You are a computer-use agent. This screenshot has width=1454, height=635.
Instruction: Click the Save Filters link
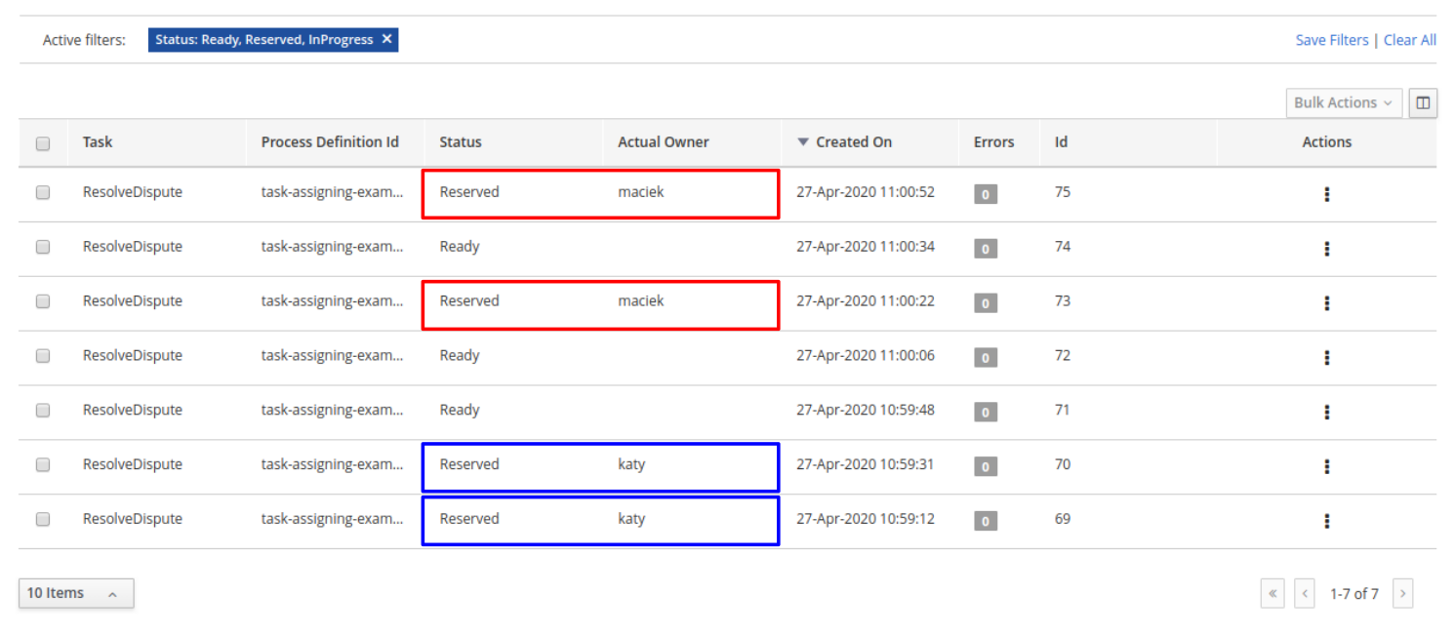[1332, 39]
